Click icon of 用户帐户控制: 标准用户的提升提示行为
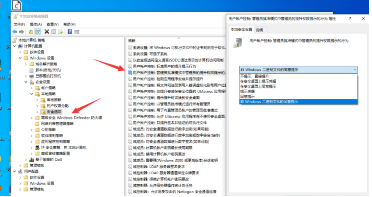372x197 pixels. (x=130, y=66)
